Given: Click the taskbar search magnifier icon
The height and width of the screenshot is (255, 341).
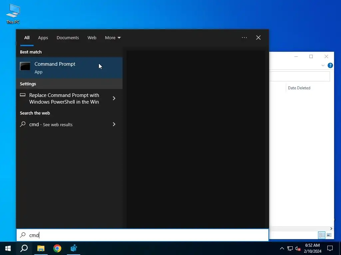Looking at the screenshot, I should 24,248.
